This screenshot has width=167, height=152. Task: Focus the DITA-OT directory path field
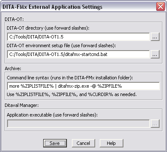(x=79, y=37)
